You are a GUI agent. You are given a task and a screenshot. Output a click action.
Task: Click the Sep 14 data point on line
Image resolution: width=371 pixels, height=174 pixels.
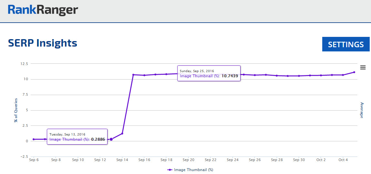(x=122, y=134)
